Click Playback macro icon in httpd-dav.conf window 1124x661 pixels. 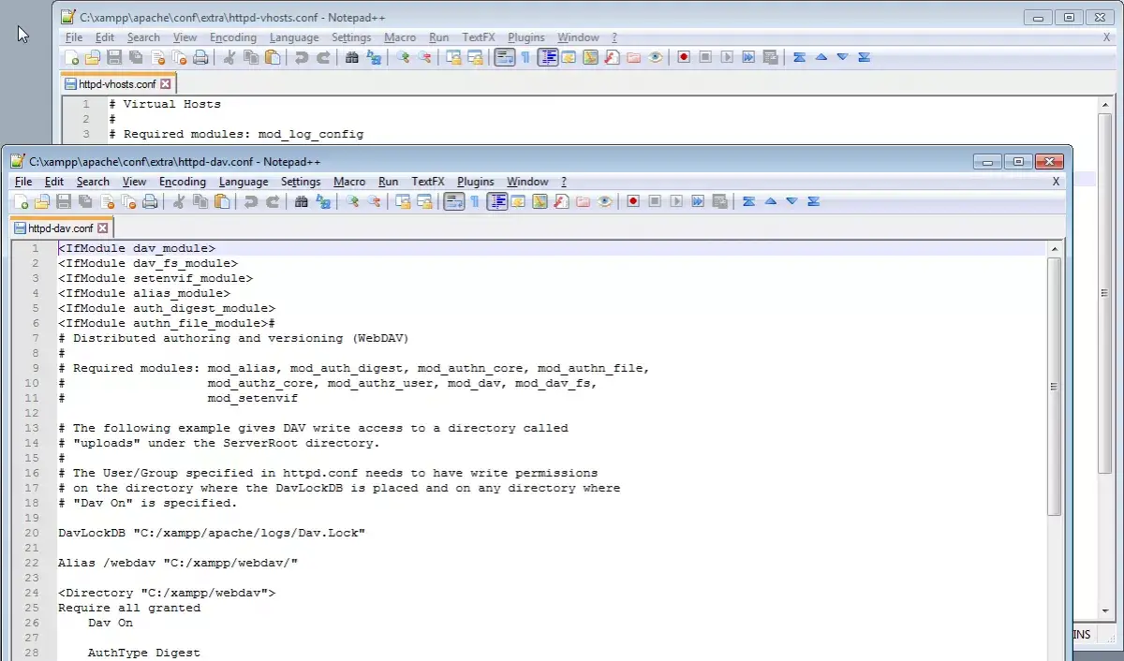click(676, 201)
